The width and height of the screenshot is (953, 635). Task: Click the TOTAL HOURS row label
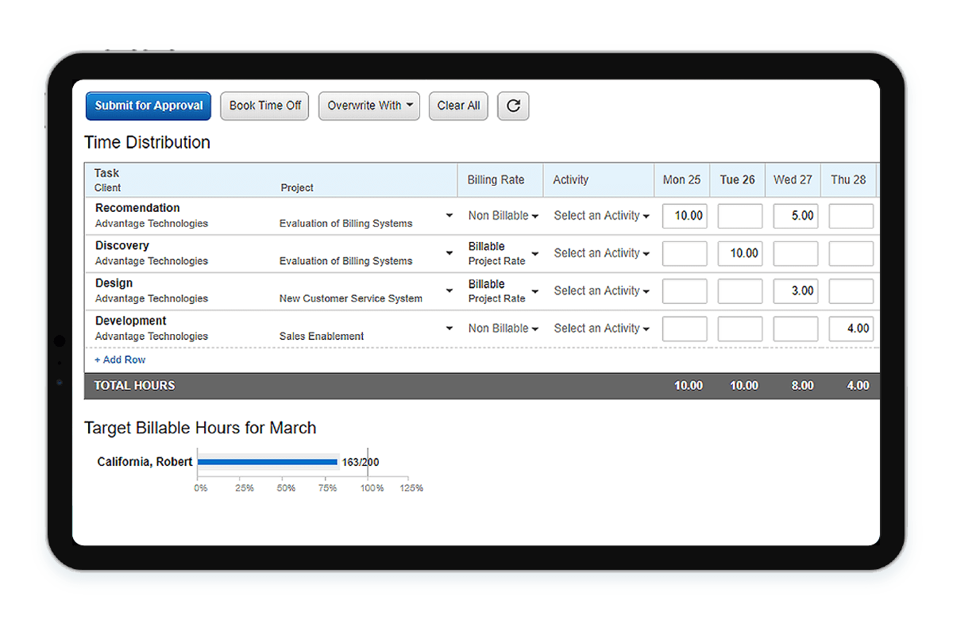[135, 386]
